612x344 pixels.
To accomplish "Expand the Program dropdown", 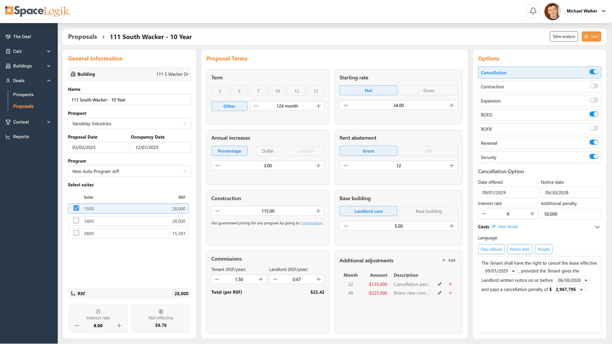I will (x=129, y=171).
